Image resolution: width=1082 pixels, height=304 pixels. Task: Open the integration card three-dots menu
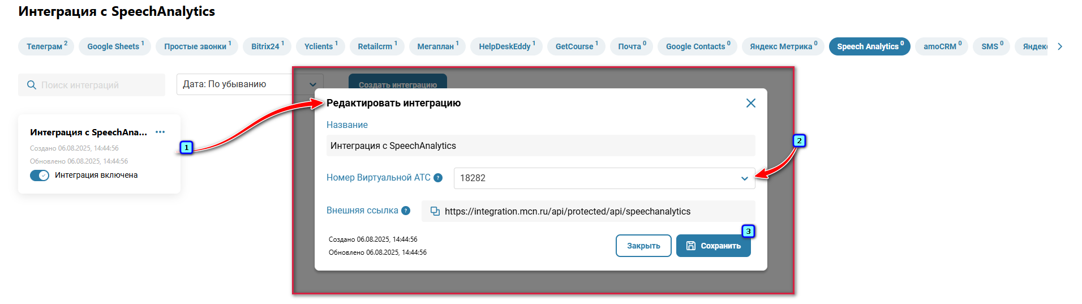click(x=160, y=132)
